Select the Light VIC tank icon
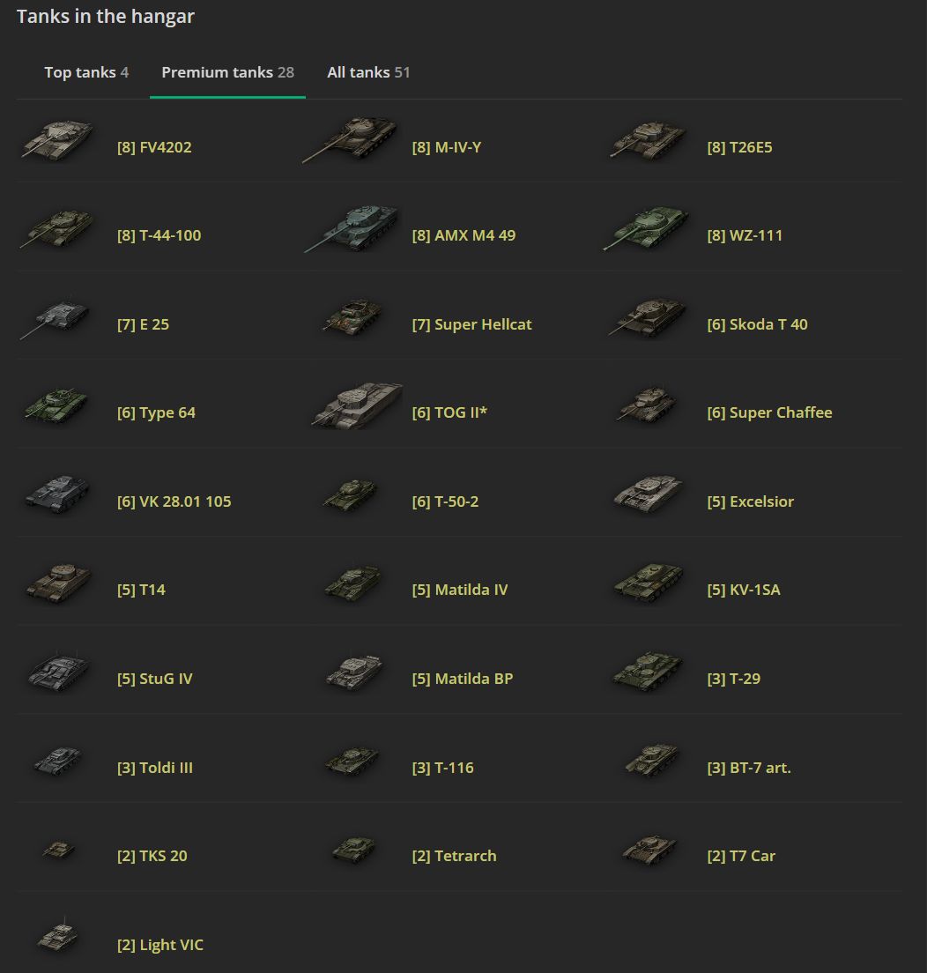This screenshot has height=973, width=927. pyautogui.click(x=58, y=938)
